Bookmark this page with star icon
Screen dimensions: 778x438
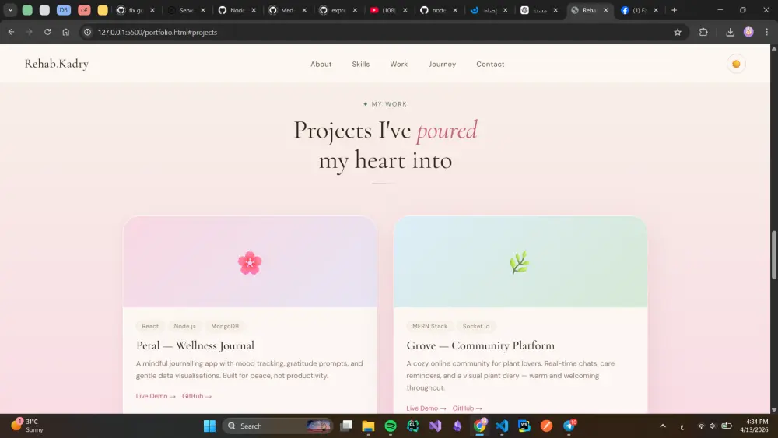(x=678, y=32)
